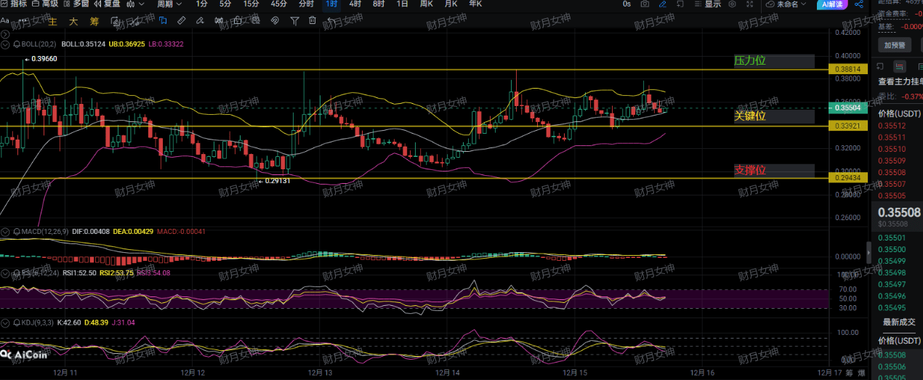Collapse the BOLL indicator panel
The image size is (923, 380).
pos(6,44)
